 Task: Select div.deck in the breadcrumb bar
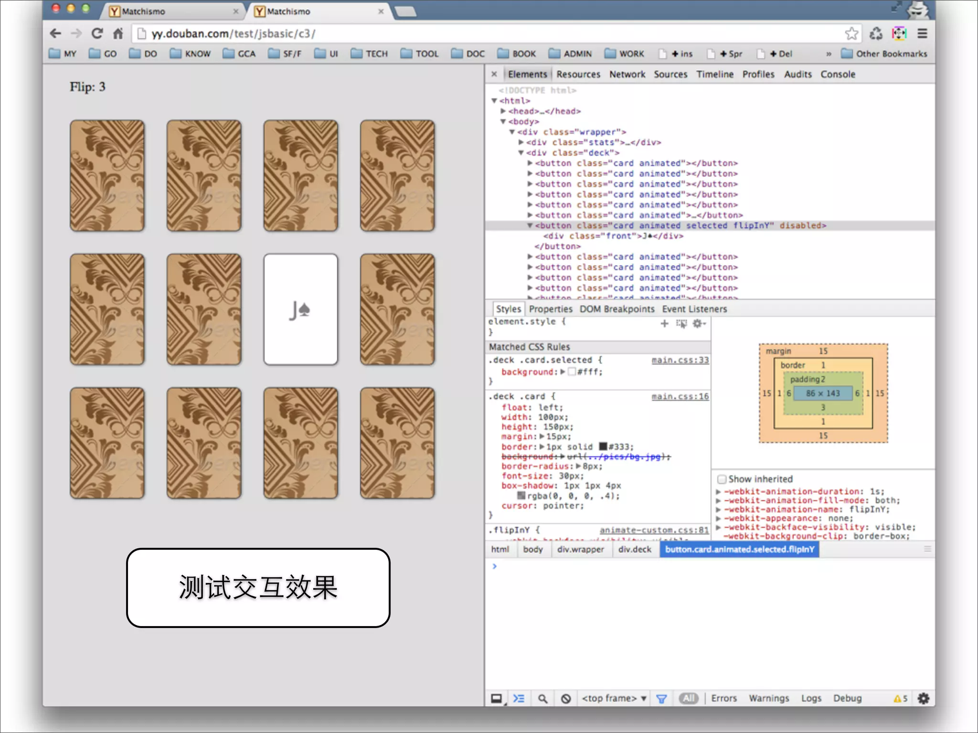(635, 550)
